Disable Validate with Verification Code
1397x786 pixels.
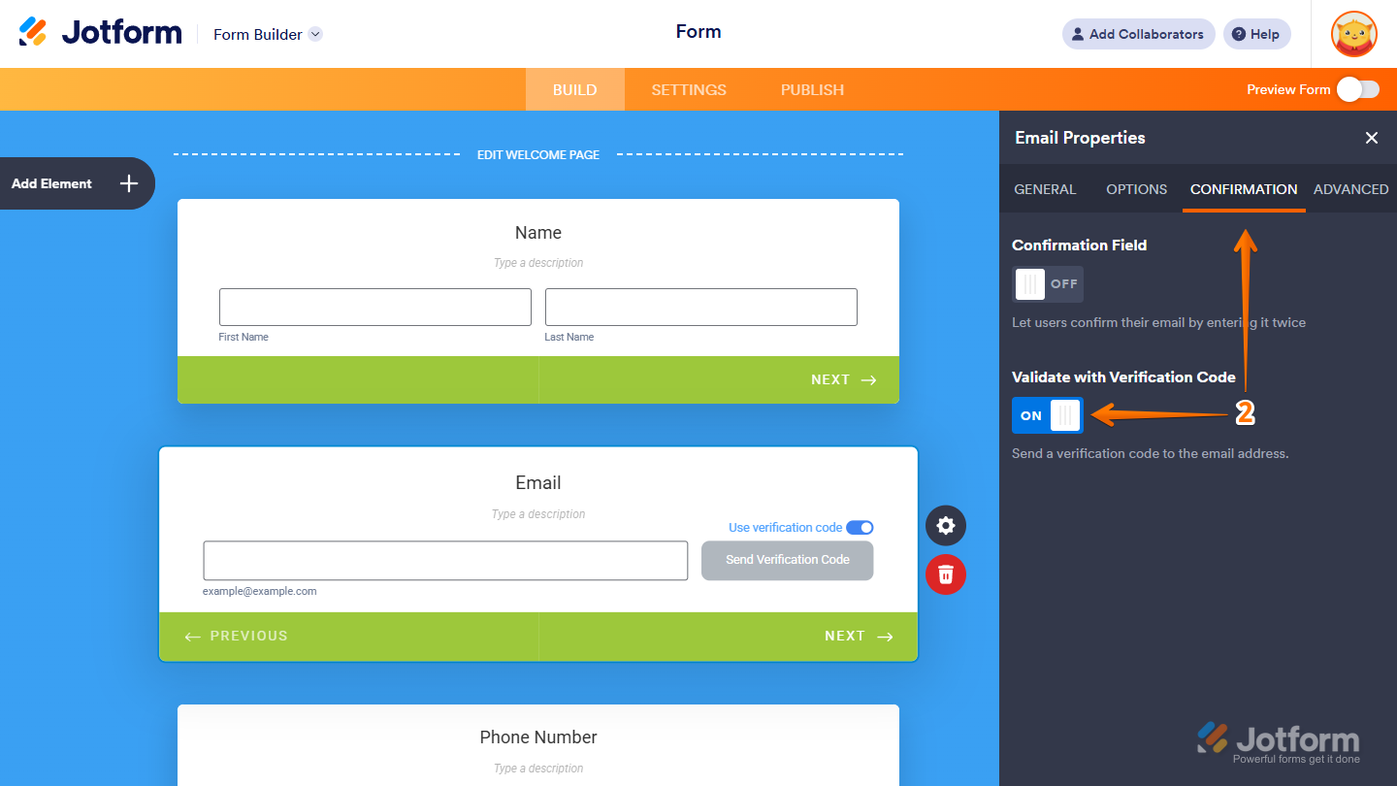[1048, 415]
